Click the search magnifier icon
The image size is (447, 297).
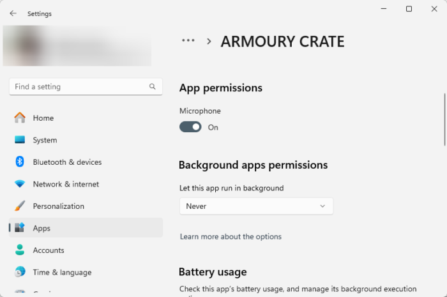coord(153,87)
